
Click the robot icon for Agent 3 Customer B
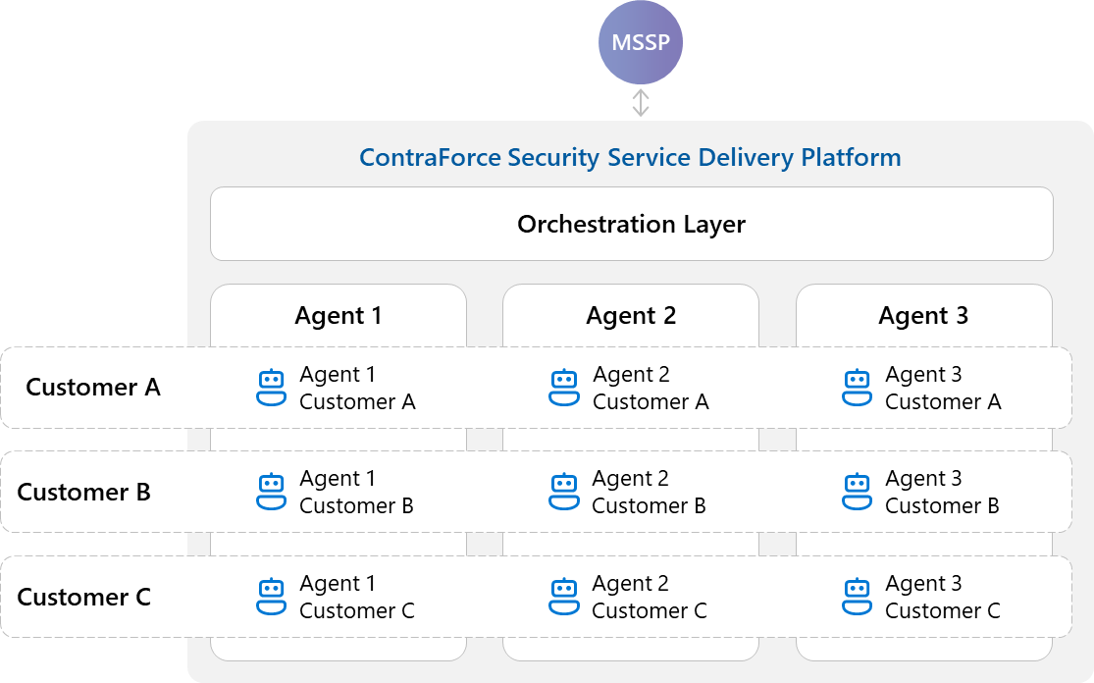pos(857,492)
